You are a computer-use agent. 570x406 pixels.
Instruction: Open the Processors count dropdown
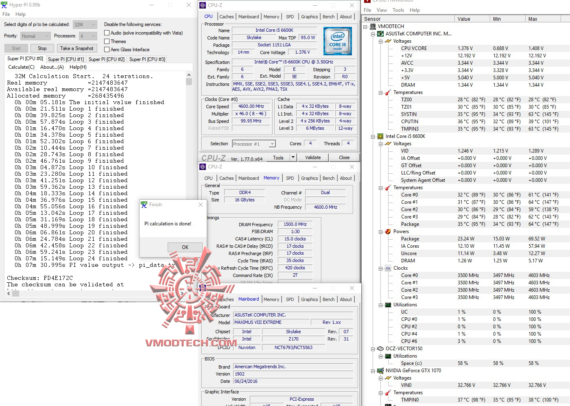[88, 36]
